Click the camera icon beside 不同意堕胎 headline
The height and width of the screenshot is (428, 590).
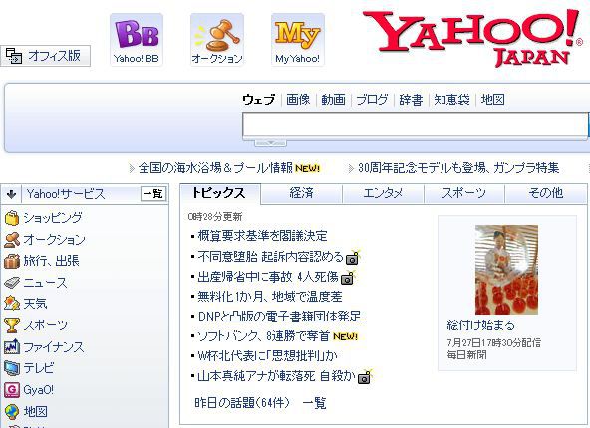[x=353, y=258]
